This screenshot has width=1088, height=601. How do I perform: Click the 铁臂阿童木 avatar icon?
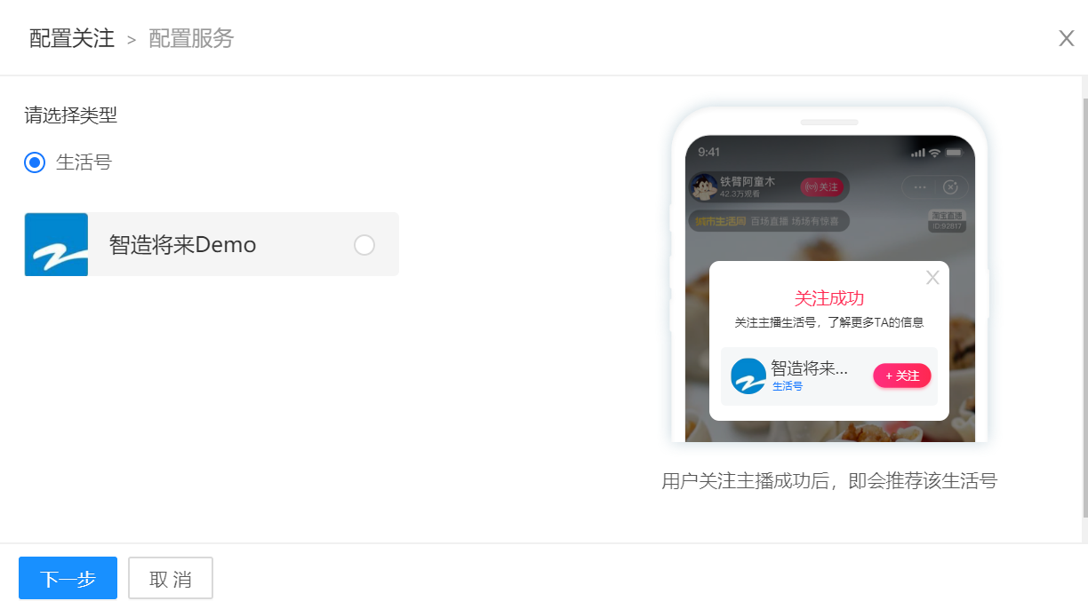click(x=705, y=186)
